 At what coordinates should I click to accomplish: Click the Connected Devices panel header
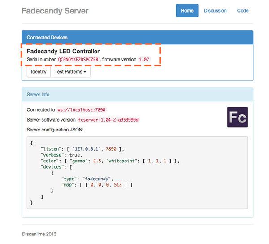[x=137, y=37]
